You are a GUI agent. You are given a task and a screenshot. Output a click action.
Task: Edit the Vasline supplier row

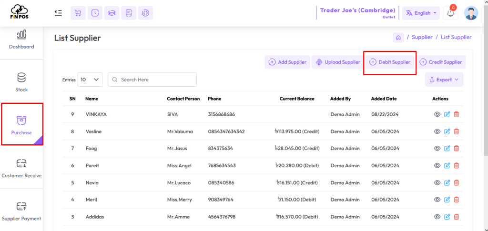(x=447, y=131)
